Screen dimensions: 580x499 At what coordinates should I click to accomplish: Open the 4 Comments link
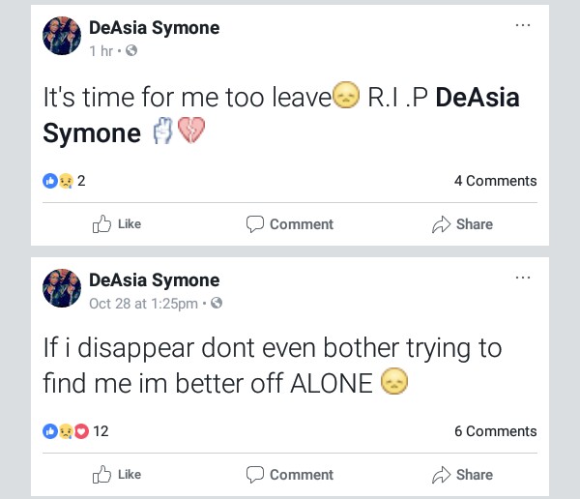(495, 181)
